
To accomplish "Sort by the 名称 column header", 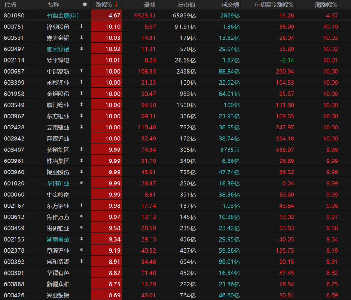I will tap(53, 5).
